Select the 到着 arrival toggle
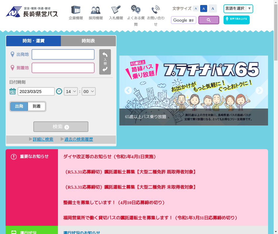Screen dimensions: 278x234 tap(37, 106)
